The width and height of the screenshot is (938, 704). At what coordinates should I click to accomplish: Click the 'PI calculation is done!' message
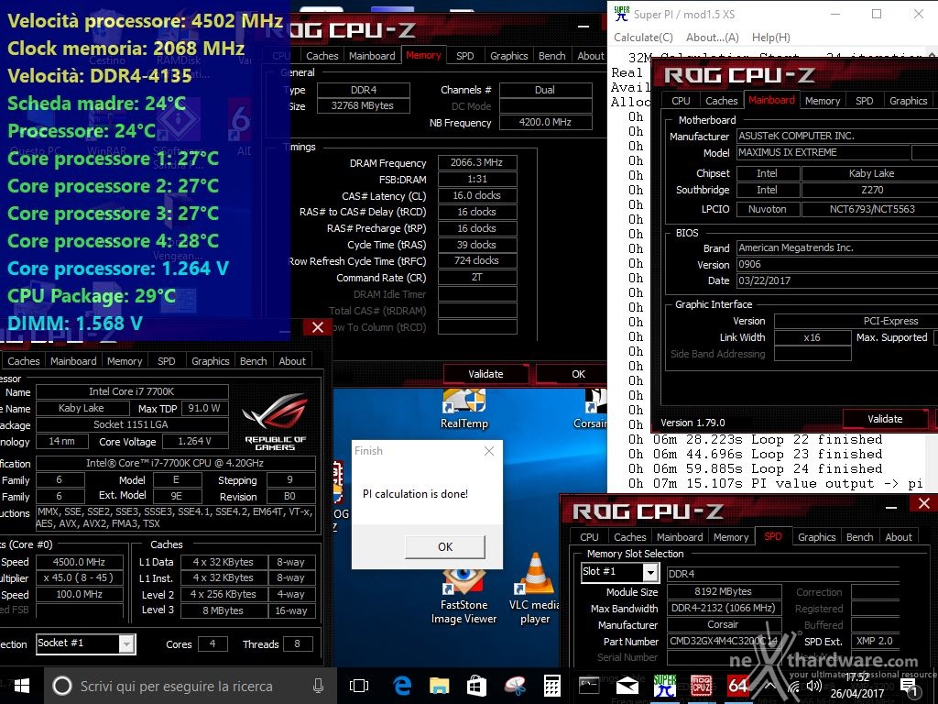415,494
